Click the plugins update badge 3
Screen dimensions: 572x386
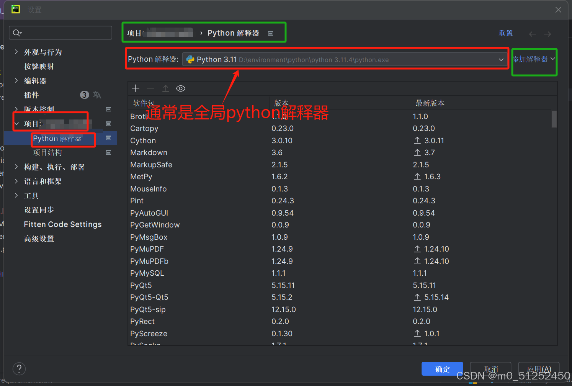(85, 95)
